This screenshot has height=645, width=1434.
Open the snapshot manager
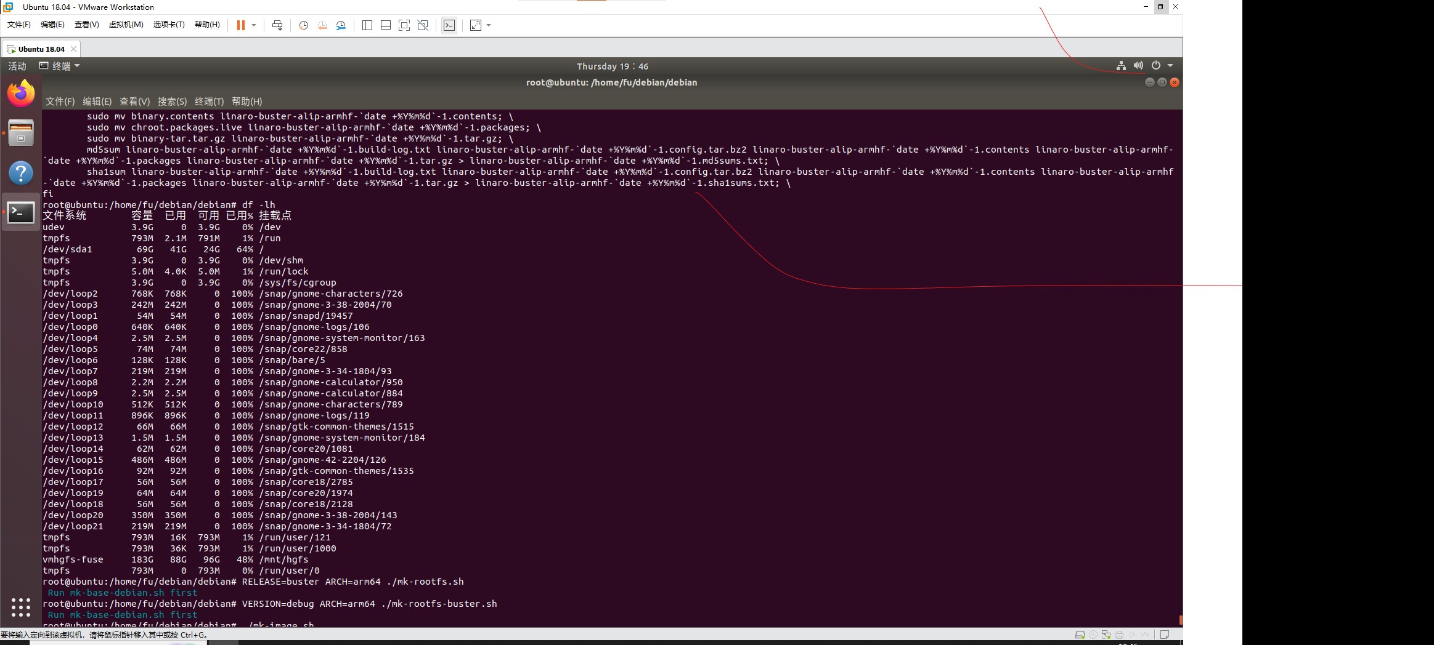[341, 25]
